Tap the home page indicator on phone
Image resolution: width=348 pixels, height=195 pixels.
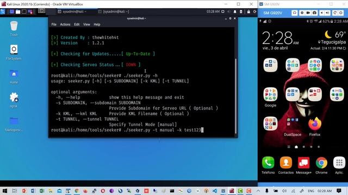click(296, 147)
